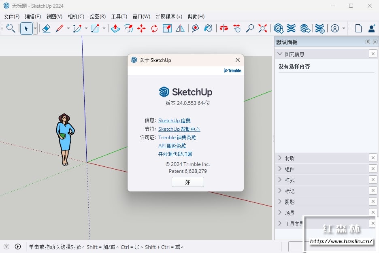Select the arrow Select tool
The width and height of the screenshot is (379, 253).
tap(26, 28)
